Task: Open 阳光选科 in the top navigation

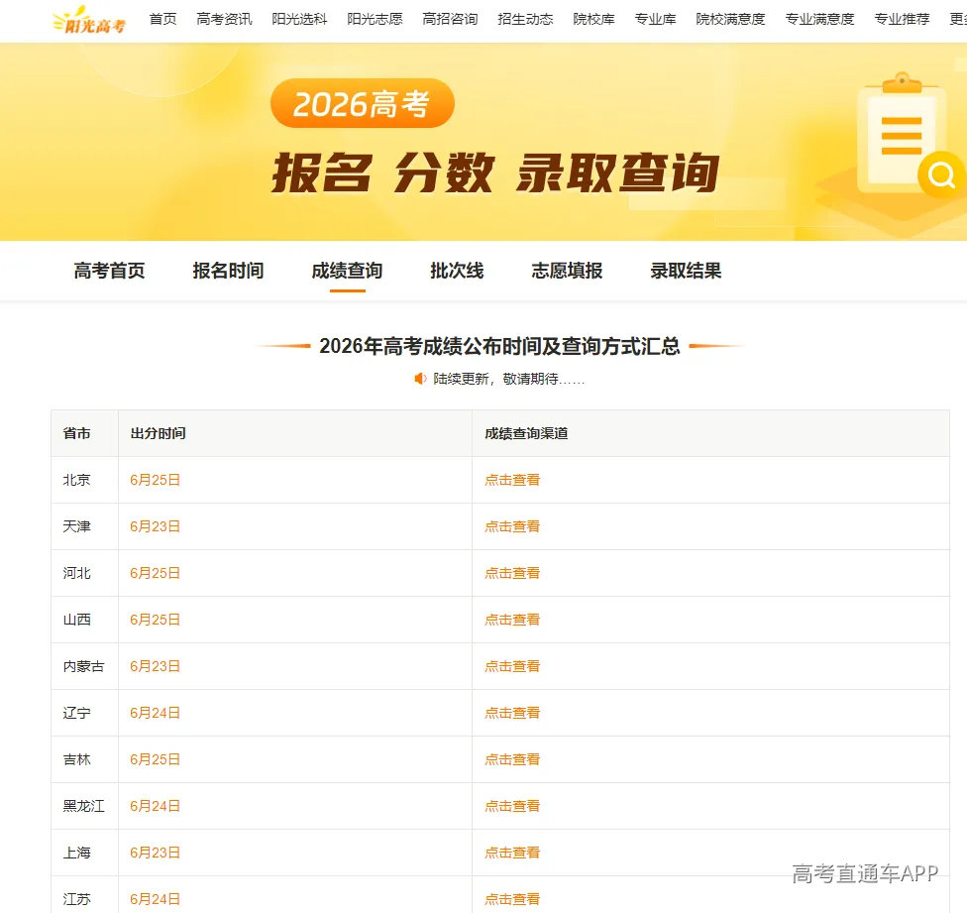Action: coord(300,19)
